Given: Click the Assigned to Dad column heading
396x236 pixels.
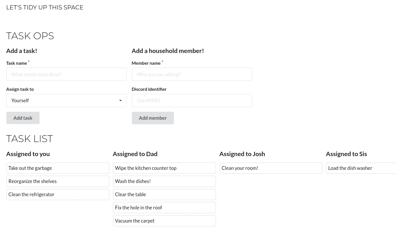Looking at the screenshot, I should 135,154.
